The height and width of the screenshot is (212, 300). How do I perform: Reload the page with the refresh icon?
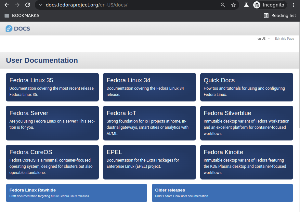pyautogui.click(x=28, y=5)
